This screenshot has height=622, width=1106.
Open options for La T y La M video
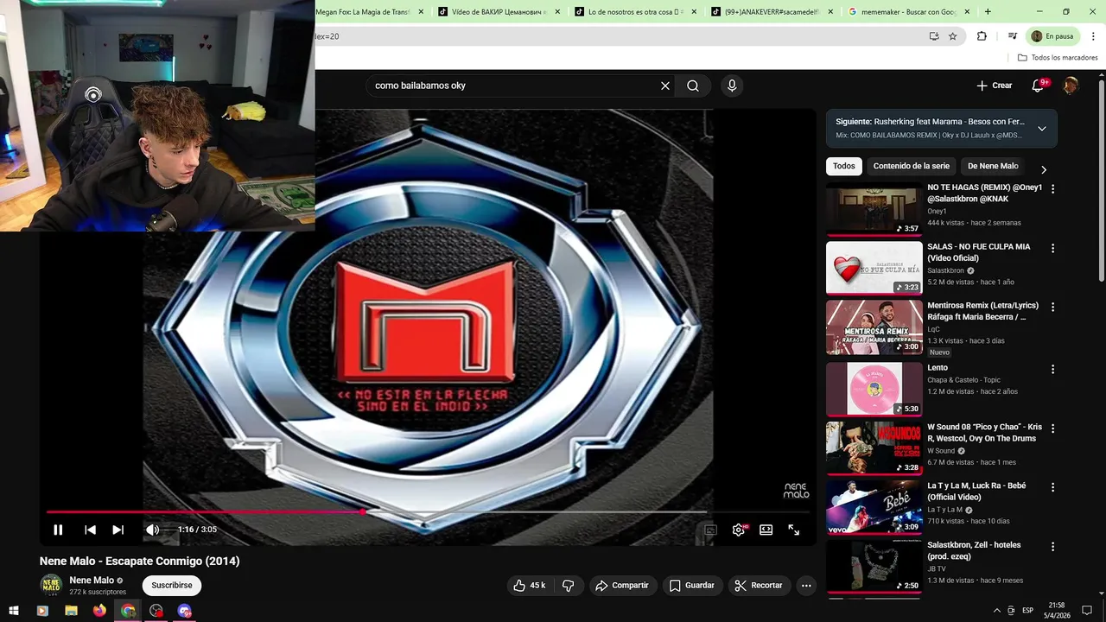pyautogui.click(x=1052, y=487)
